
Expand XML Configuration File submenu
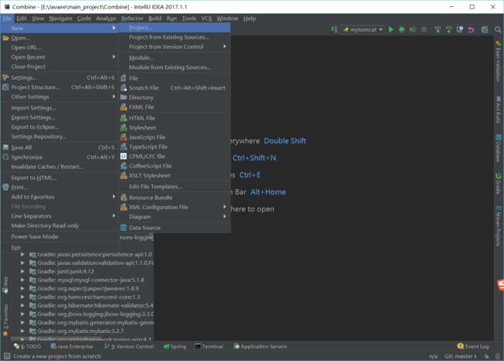click(x=174, y=208)
